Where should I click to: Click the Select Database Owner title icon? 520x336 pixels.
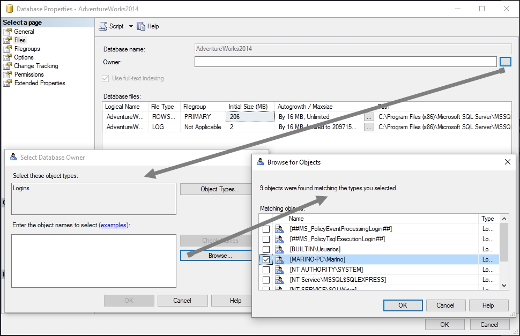click(13, 157)
